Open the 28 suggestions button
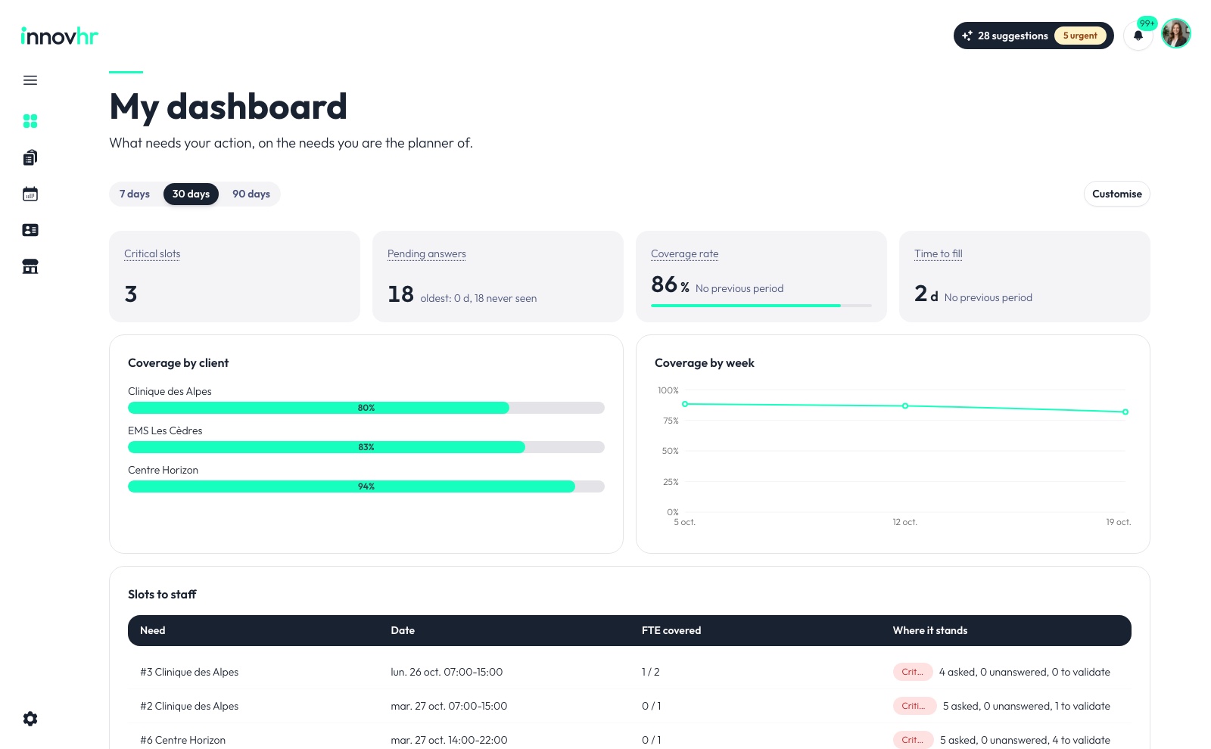This screenshot has width=1211, height=749. click(1033, 36)
